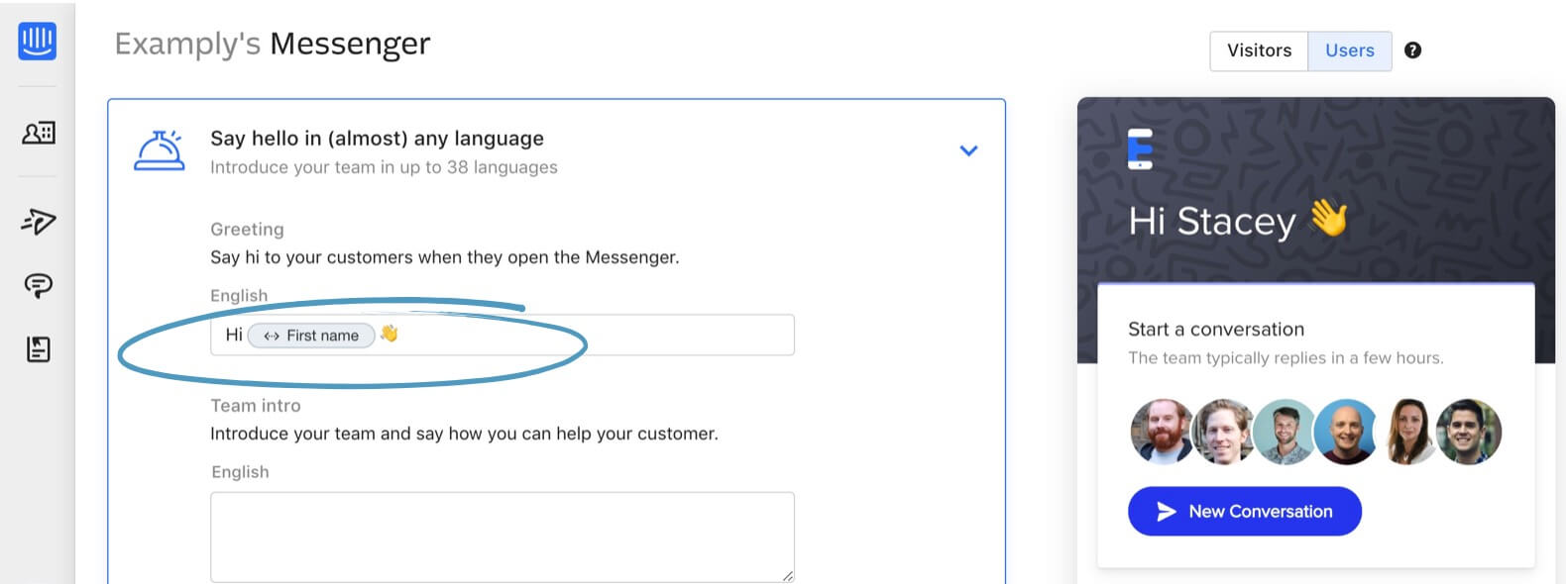This screenshot has height=584, width=1566.
Task: Select the First name attribute chip
Action: point(311,336)
